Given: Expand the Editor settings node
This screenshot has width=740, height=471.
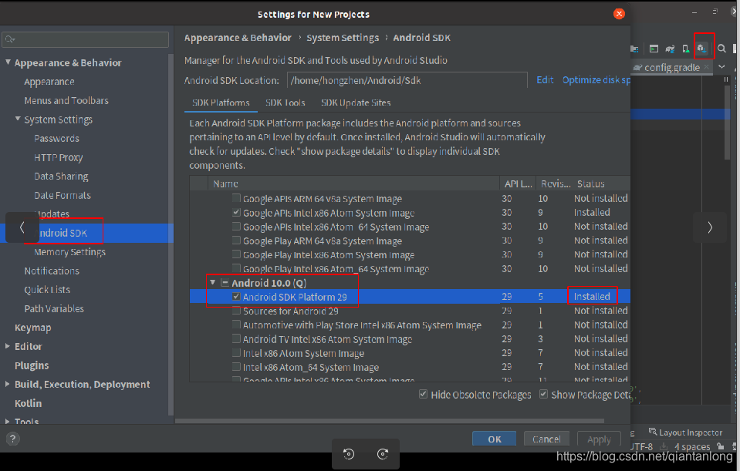Looking at the screenshot, I should coord(8,345).
